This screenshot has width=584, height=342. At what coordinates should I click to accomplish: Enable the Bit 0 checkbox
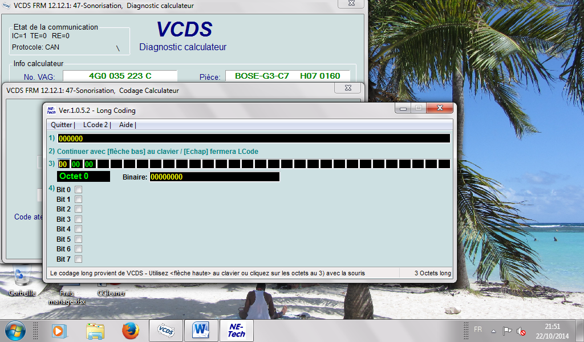[79, 190]
